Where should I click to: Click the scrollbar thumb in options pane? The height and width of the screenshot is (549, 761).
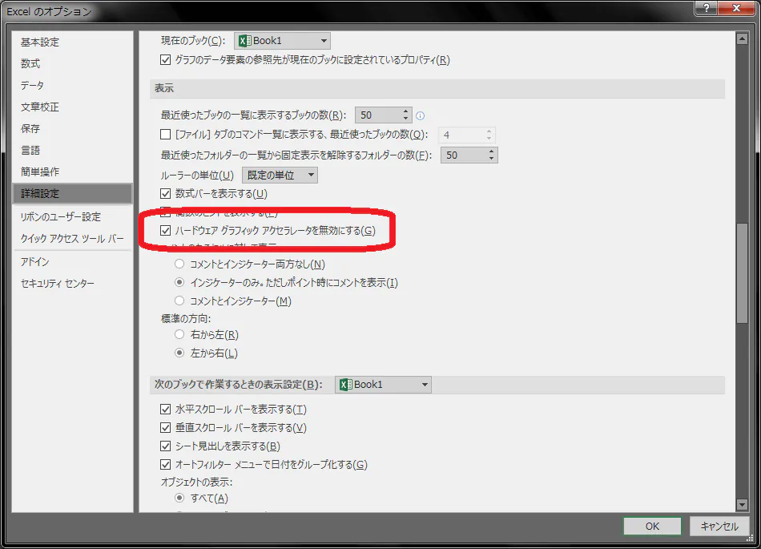[x=742, y=272]
